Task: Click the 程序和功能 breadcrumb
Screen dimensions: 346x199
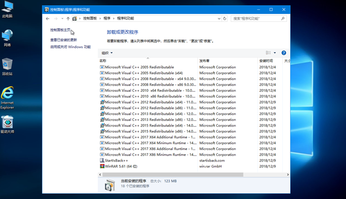Action: (x=125, y=18)
